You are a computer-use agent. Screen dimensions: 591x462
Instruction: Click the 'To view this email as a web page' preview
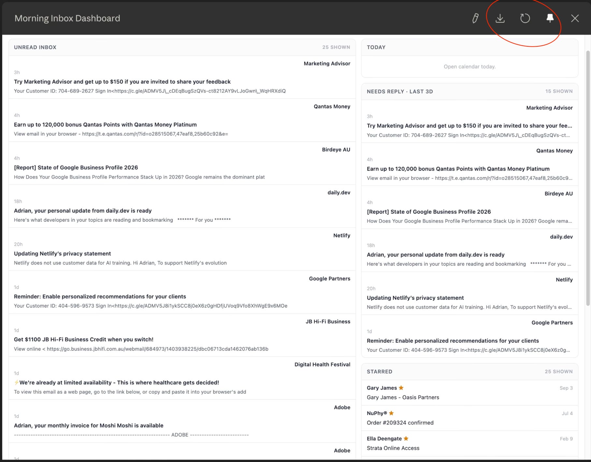click(130, 392)
